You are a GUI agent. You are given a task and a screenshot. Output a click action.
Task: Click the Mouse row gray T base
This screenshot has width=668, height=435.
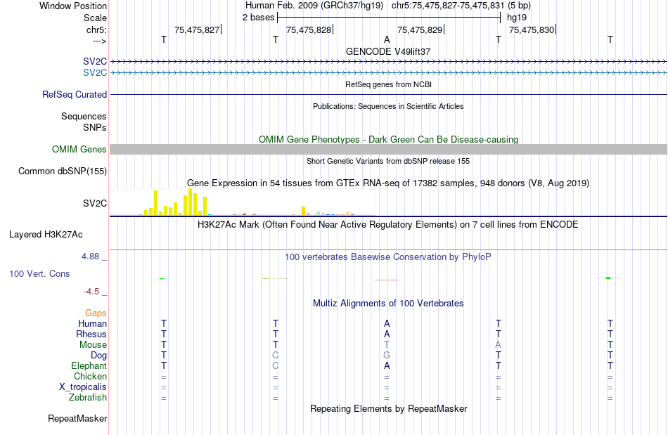(x=387, y=345)
